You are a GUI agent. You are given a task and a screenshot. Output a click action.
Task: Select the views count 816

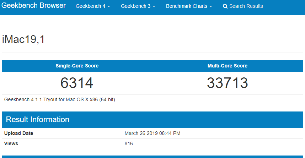(x=129, y=143)
